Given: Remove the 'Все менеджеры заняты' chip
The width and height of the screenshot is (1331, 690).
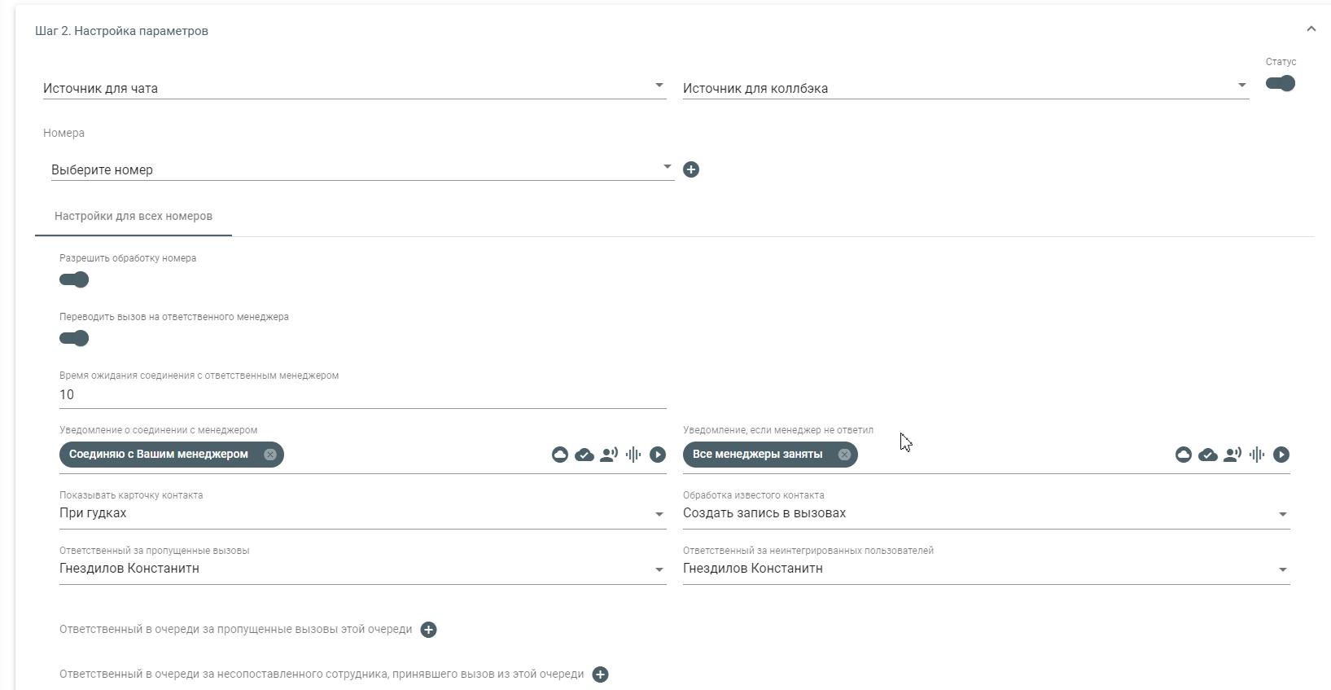Looking at the screenshot, I should [x=844, y=455].
